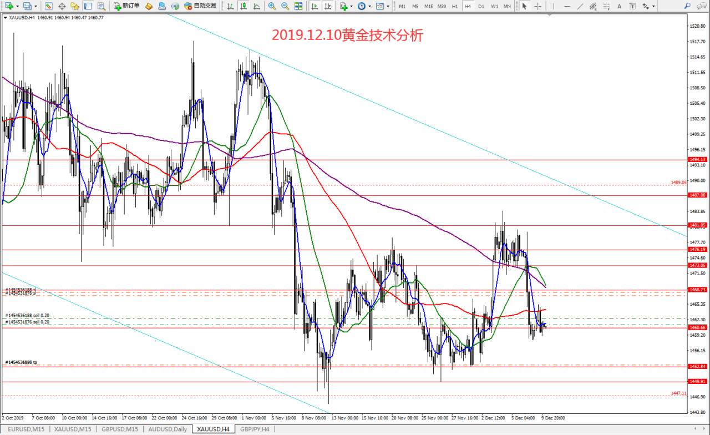Select the M1 timeframe

pos(402,6)
